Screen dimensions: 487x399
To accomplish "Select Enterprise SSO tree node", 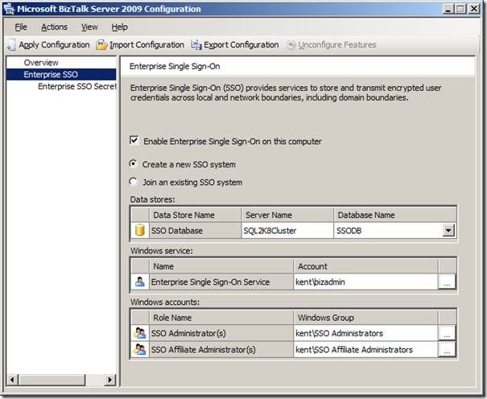I will pos(61,75).
